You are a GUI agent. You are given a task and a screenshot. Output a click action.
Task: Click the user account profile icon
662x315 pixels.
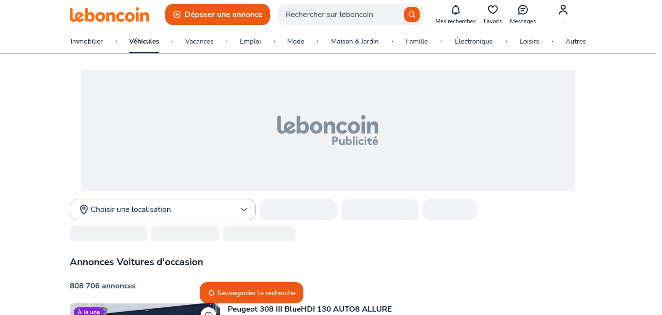pos(563,10)
